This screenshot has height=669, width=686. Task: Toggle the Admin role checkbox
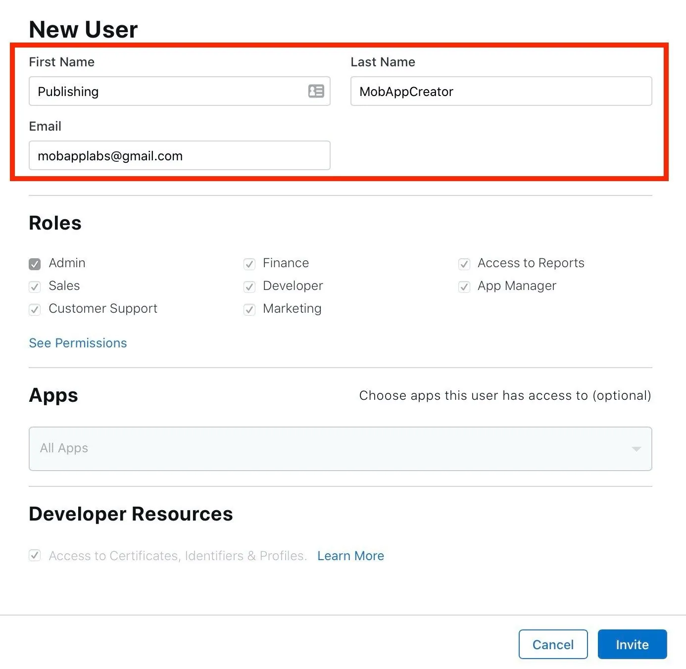click(x=35, y=264)
